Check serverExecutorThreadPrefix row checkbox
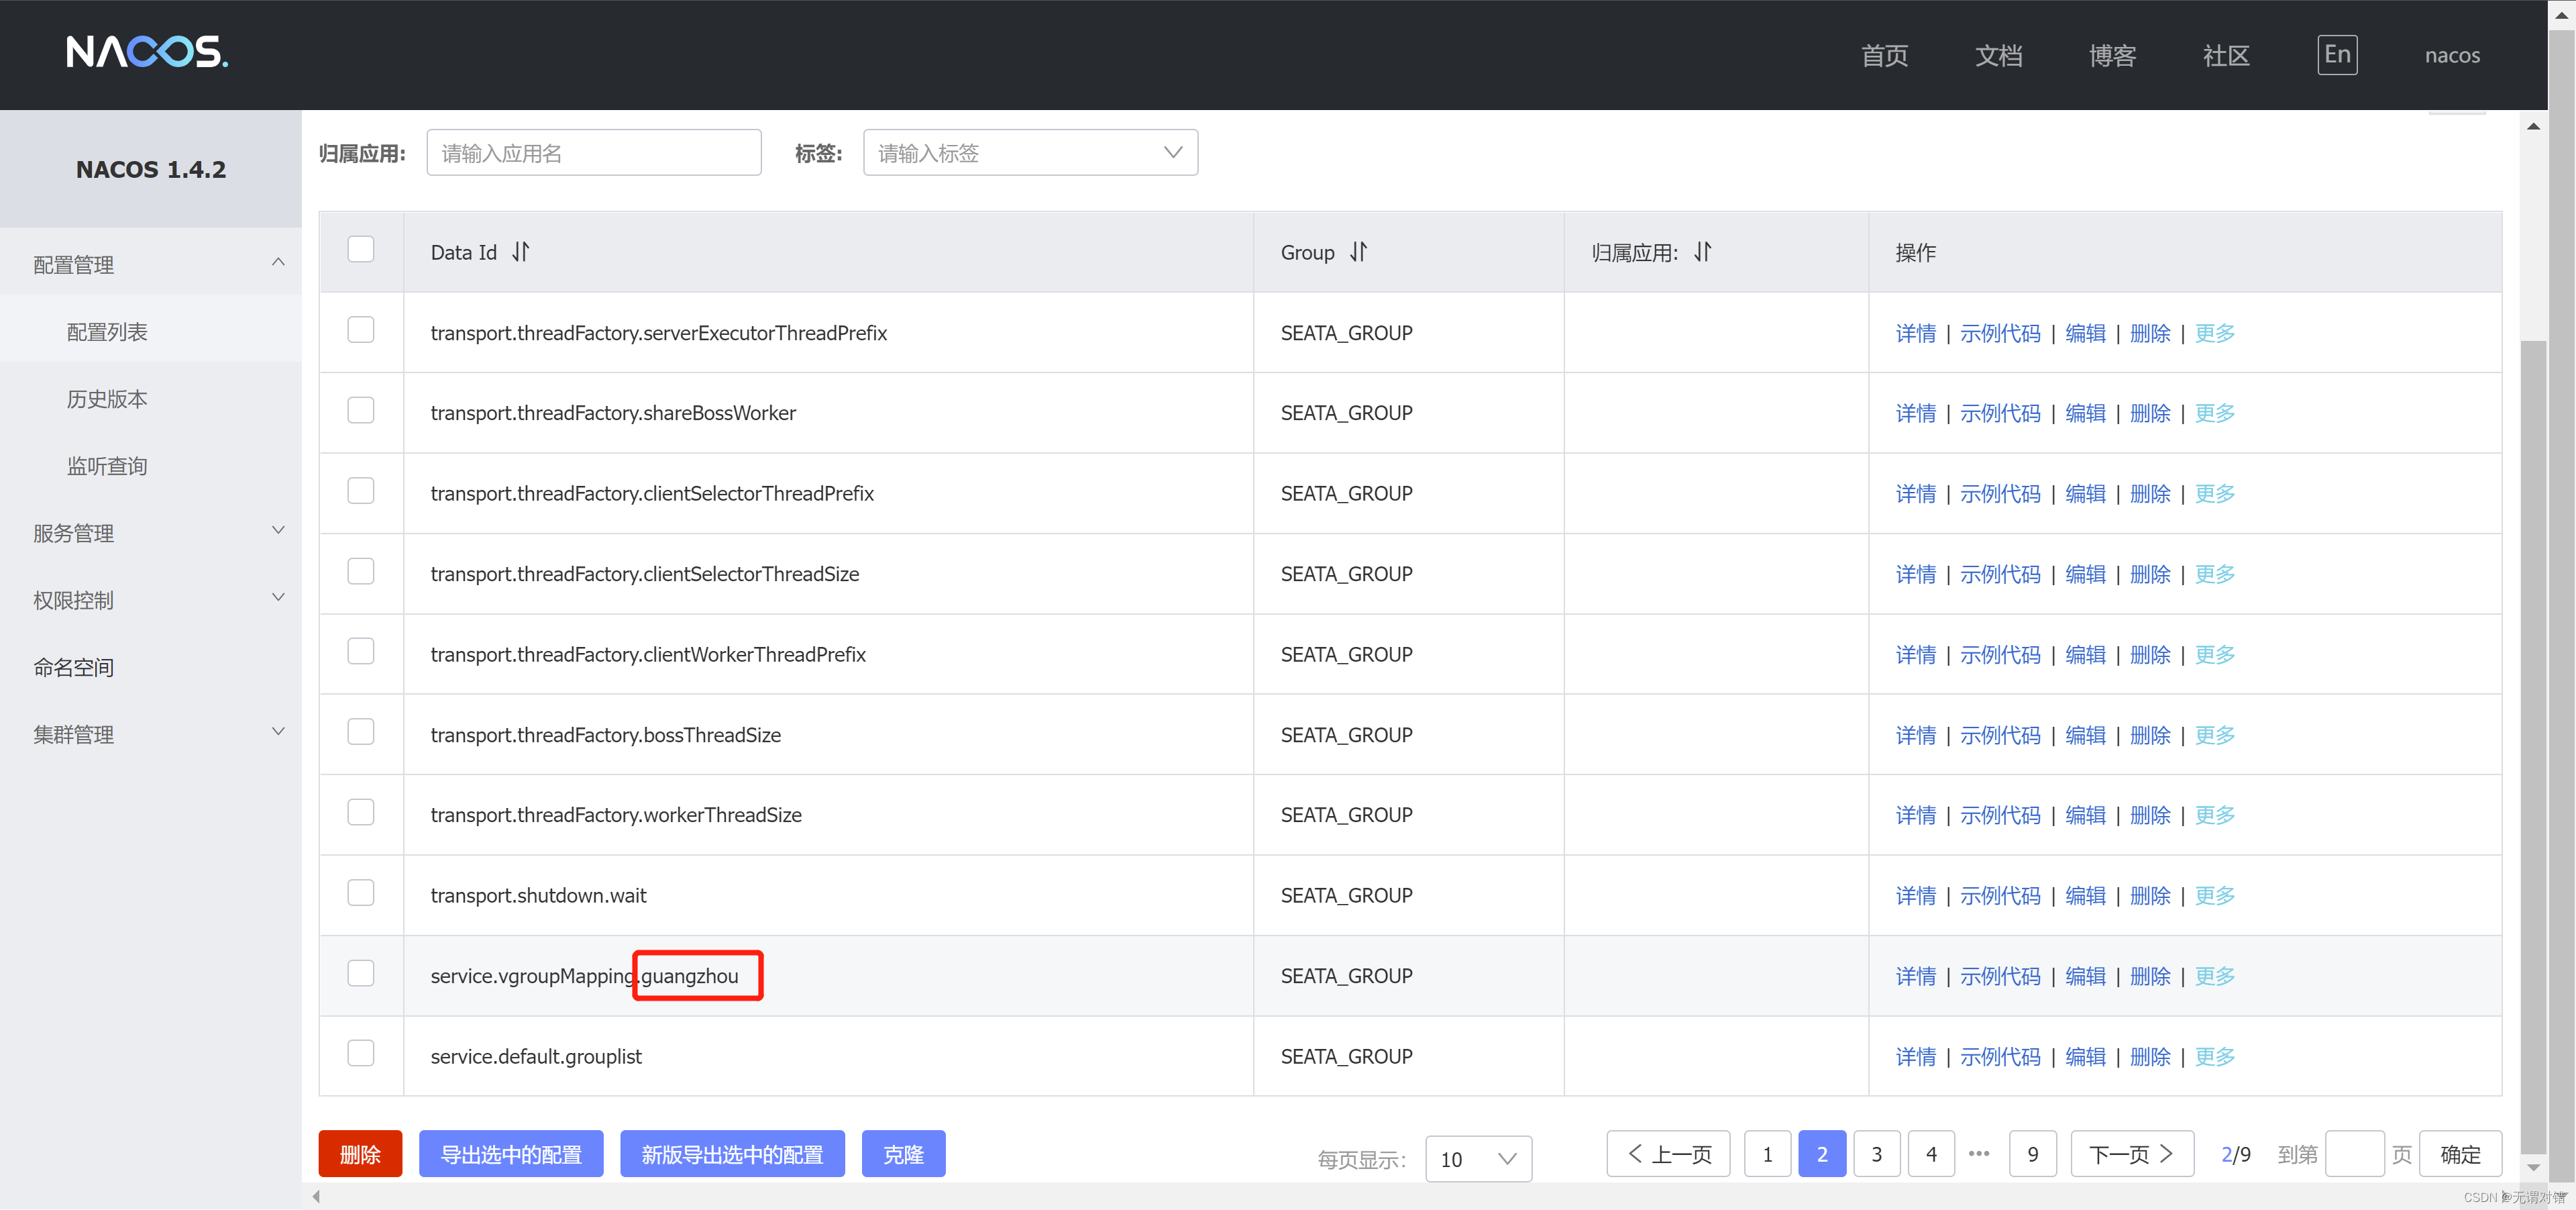Screen dimensions: 2576x1210 click(361, 330)
